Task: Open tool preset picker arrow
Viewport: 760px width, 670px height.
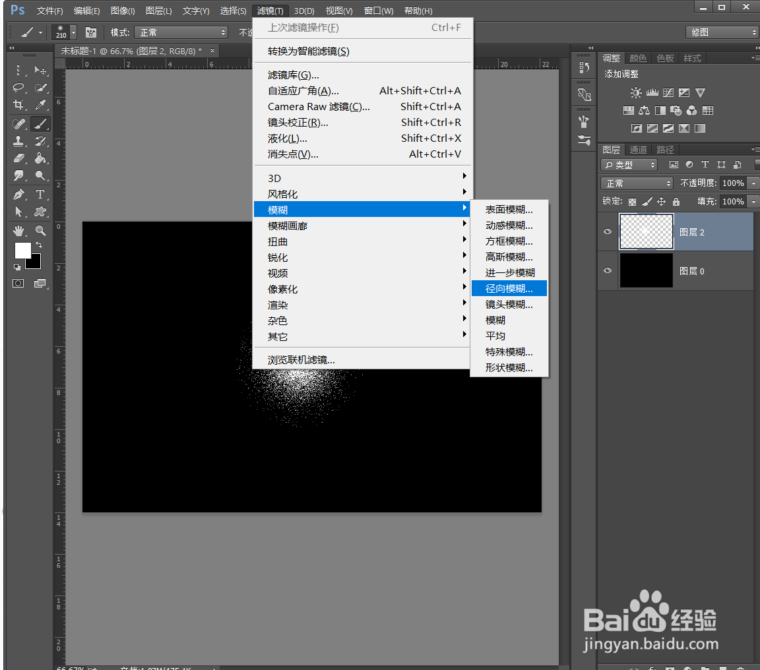Action: tap(40, 33)
